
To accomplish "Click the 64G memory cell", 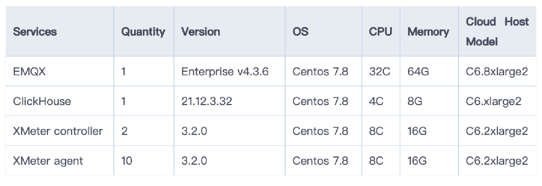I will (418, 72).
